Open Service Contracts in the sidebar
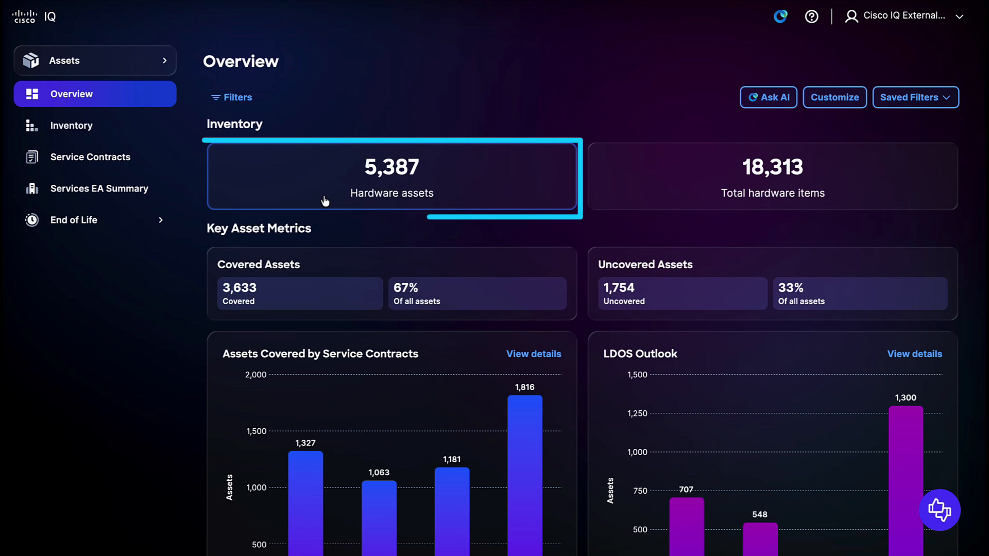 click(95, 157)
